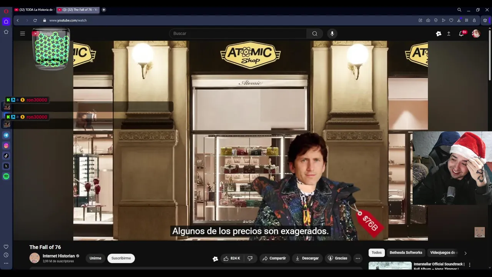Image resolution: width=492 pixels, height=277 pixels.
Task: Click the video player area
Action: pos(250,140)
